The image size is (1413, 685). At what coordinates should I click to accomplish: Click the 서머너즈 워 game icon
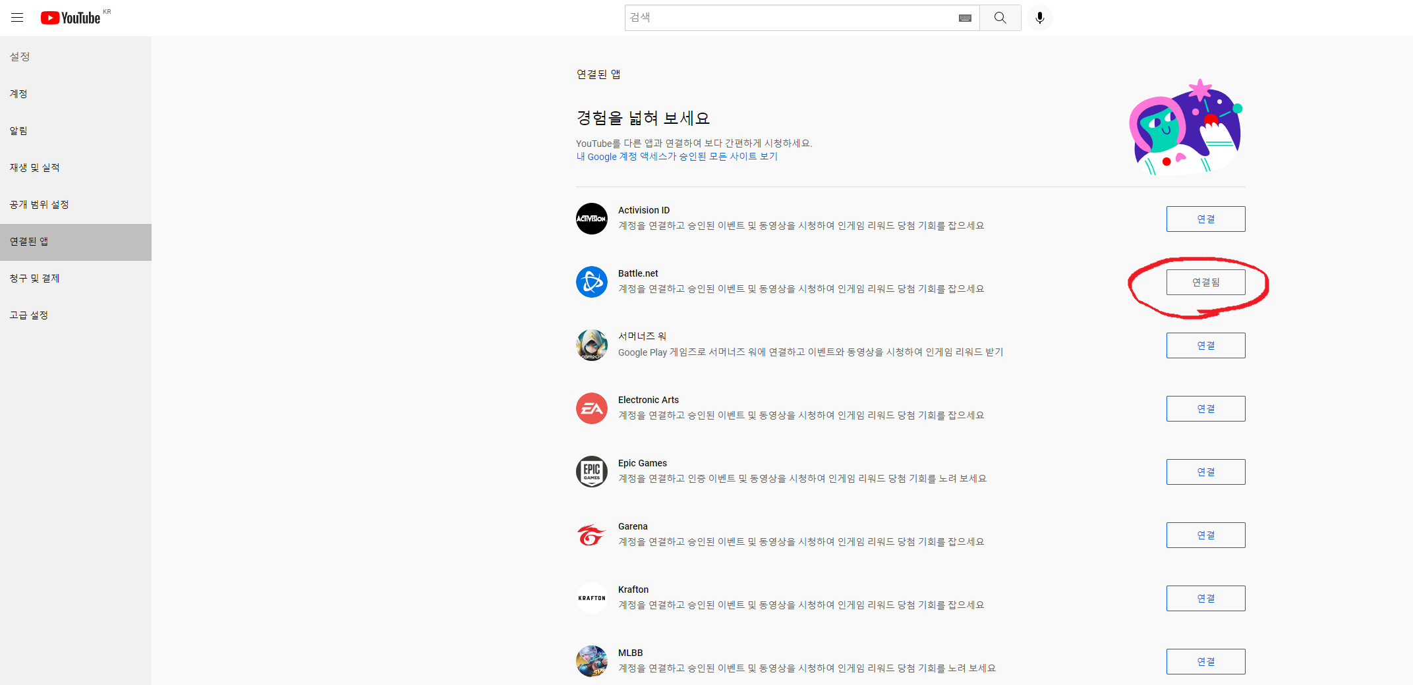coord(592,345)
